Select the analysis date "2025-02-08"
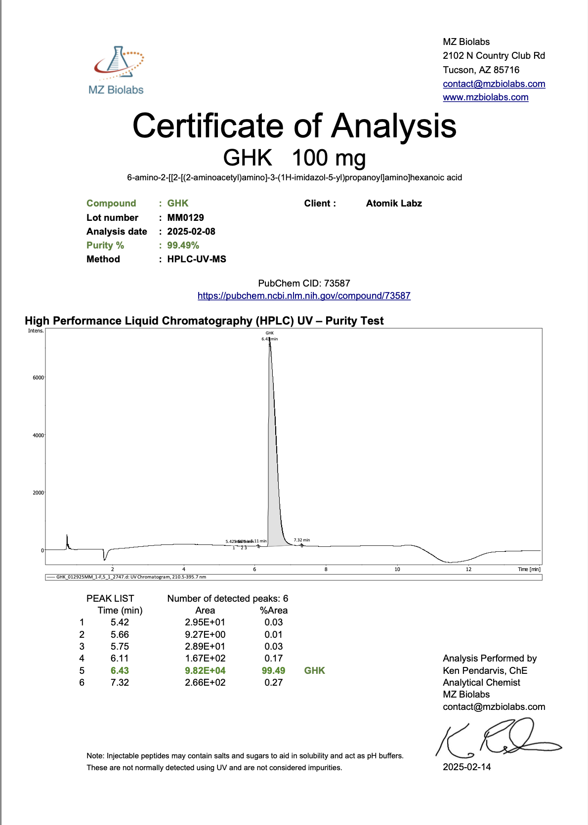The height and width of the screenshot is (825, 588). click(x=191, y=231)
